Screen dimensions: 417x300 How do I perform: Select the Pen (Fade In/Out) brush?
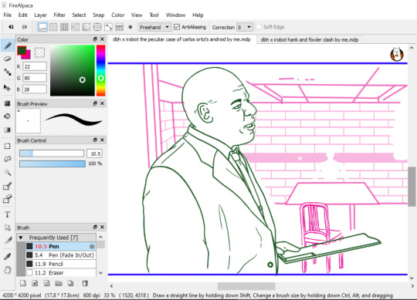[61, 255]
